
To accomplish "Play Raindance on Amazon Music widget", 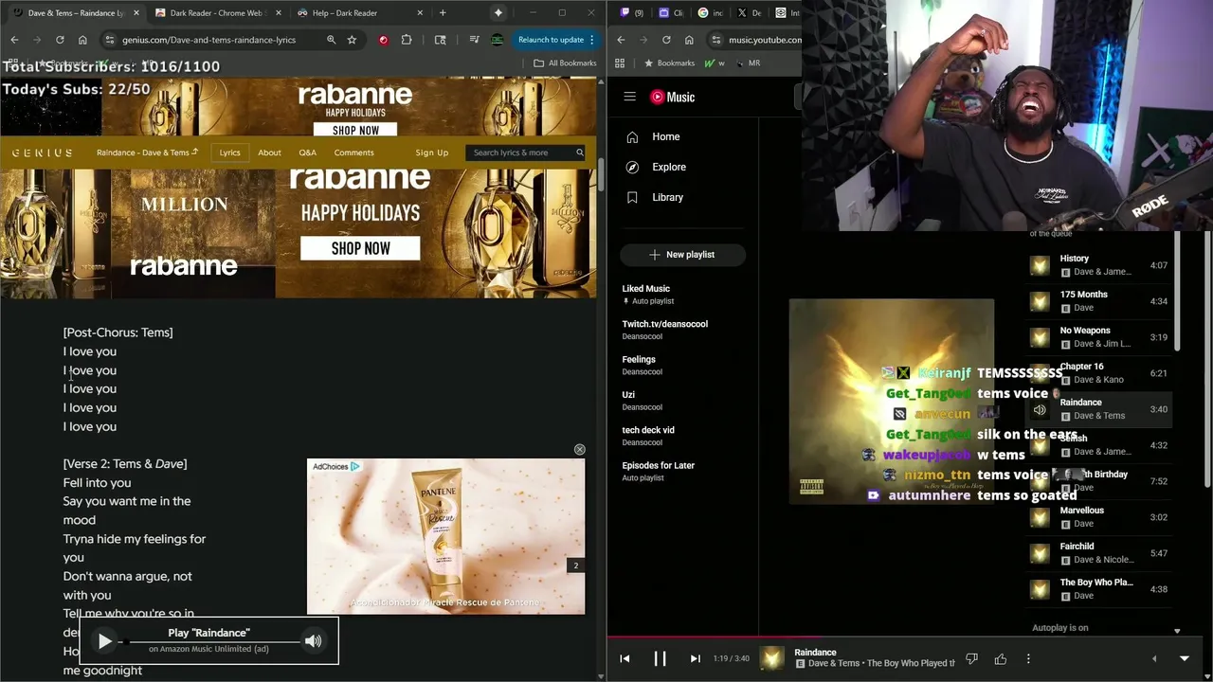I will coord(104,641).
